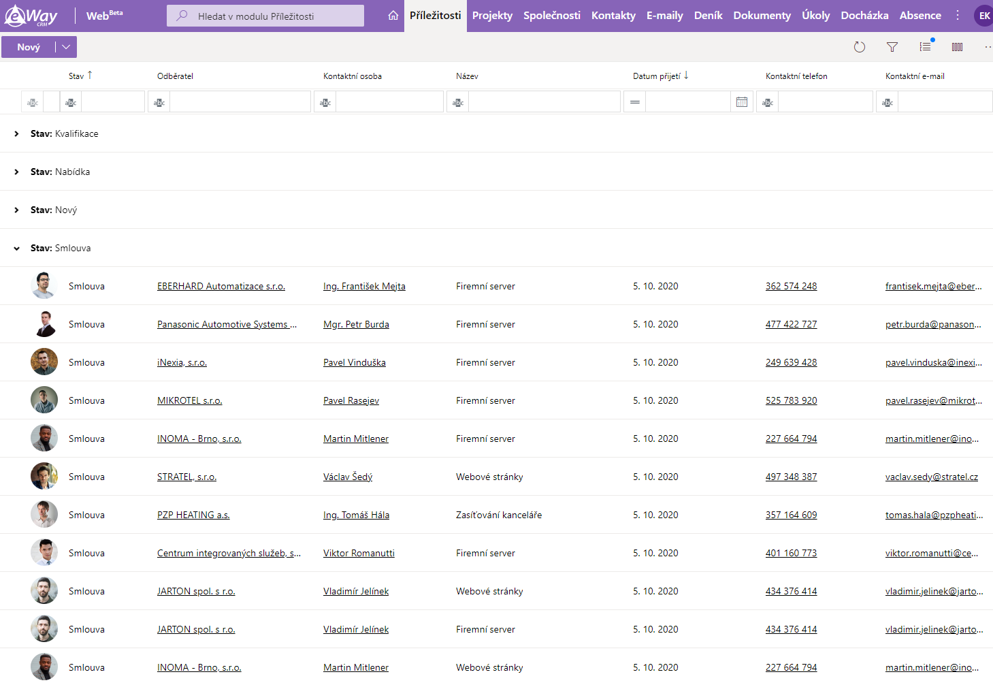Open email pavel.rasejev@mikrot... link
This screenshot has width=993, height=685.
(933, 400)
